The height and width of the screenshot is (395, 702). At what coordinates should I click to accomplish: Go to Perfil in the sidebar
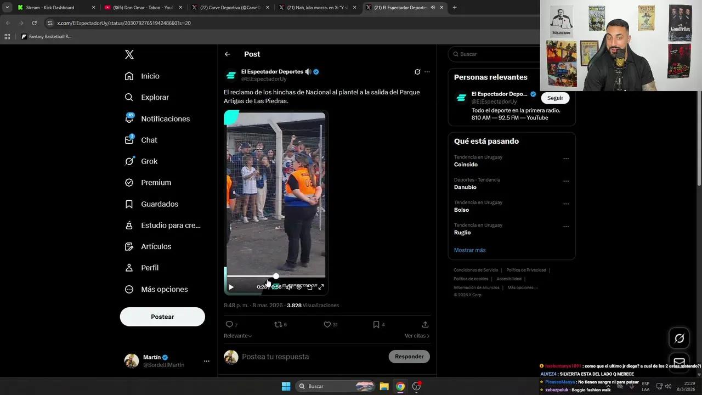click(141, 268)
